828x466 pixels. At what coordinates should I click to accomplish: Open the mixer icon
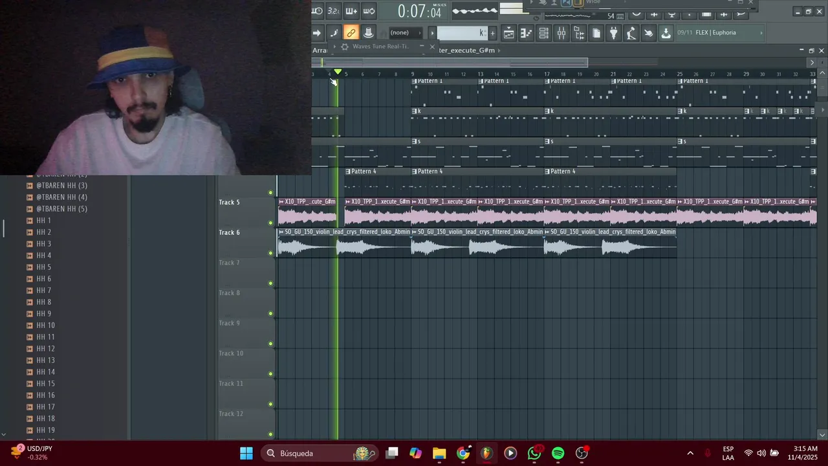pyautogui.click(x=561, y=33)
